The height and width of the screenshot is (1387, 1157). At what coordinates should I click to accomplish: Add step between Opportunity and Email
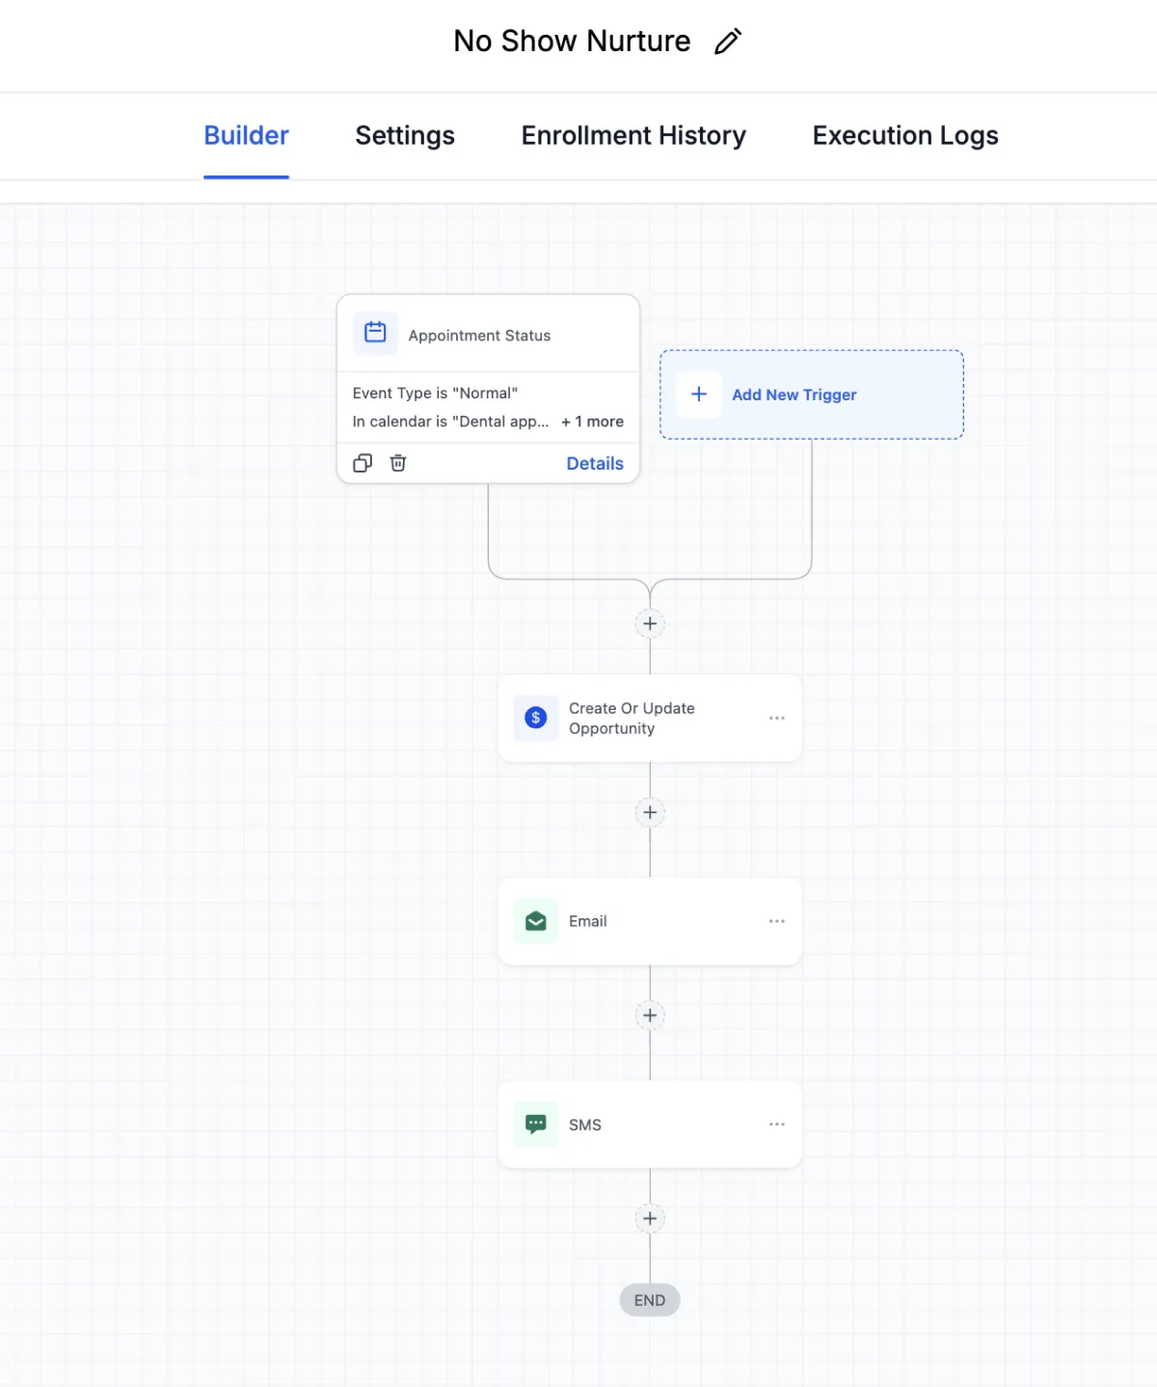point(650,812)
